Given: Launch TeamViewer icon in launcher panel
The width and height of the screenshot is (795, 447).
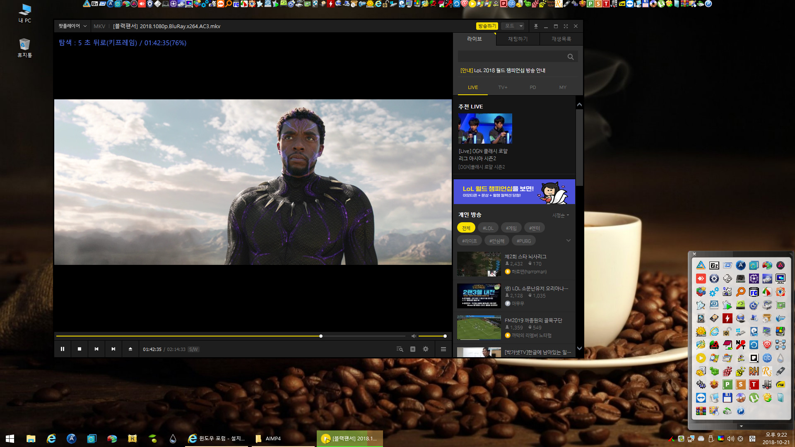Looking at the screenshot, I should pos(701,398).
